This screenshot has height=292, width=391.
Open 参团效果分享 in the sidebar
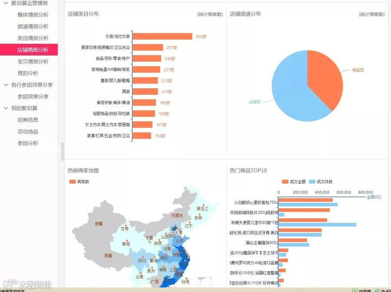[x=33, y=96]
